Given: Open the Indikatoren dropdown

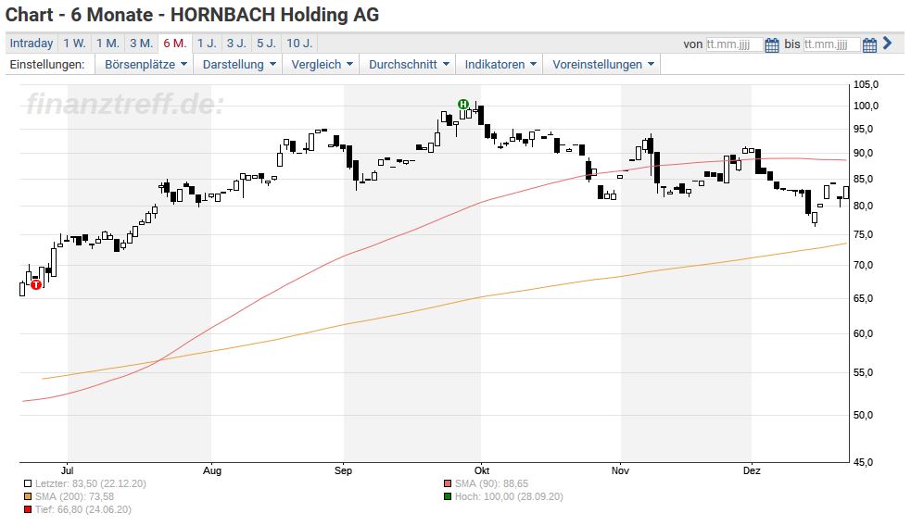Looking at the screenshot, I should (x=500, y=65).
